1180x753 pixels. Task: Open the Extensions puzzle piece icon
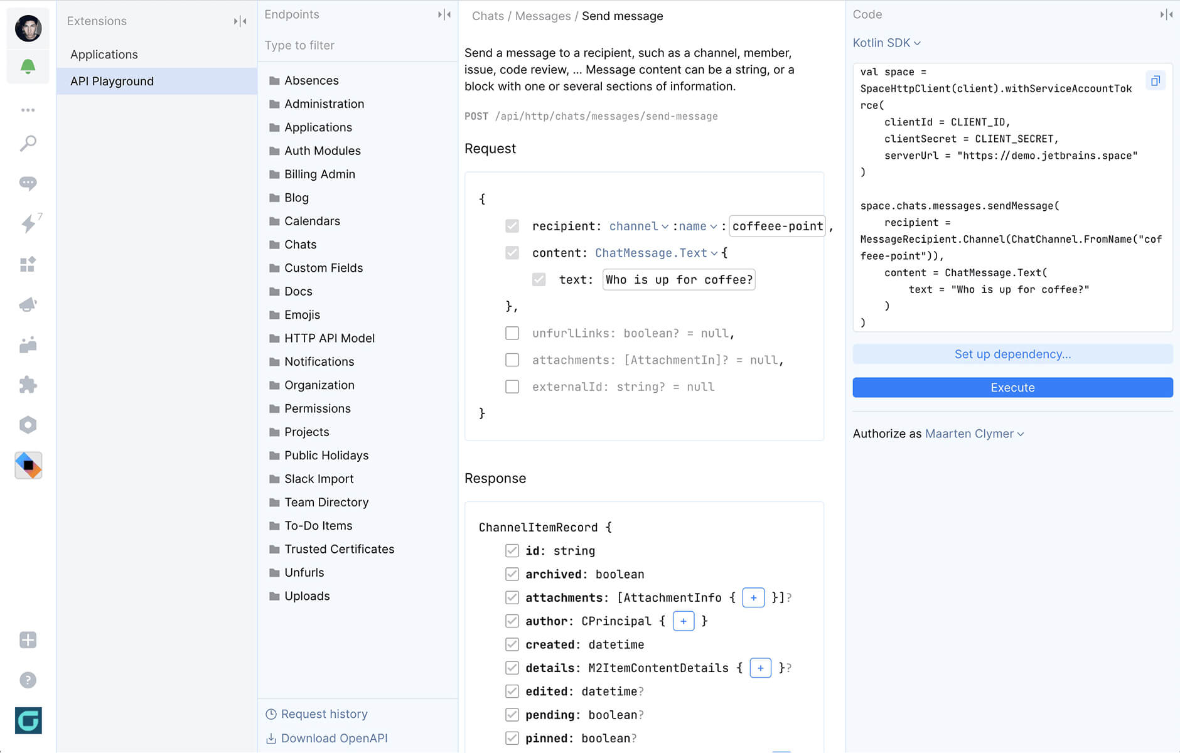click(x=28, y=385)
